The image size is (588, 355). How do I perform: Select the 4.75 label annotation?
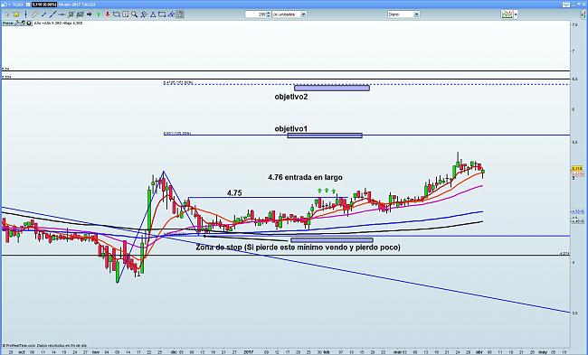(234, 192)
